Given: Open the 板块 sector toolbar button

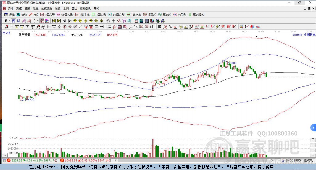Looking at the screenshot, I should point(22,15).
